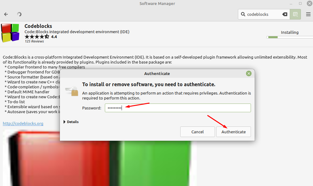This screenshot has width=313, height=186.
Task: Click the Authenticate button
Action: 234,132
